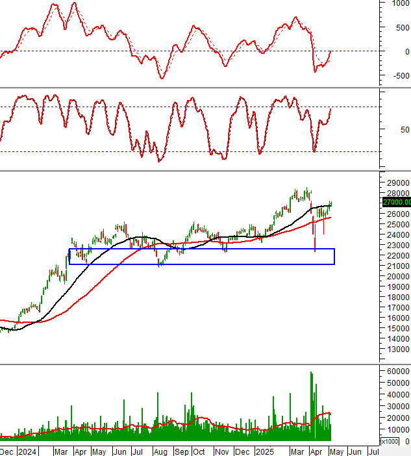411x456 pixels.
Task: Select the 28000 price axis label
Action: coord(398,193)
